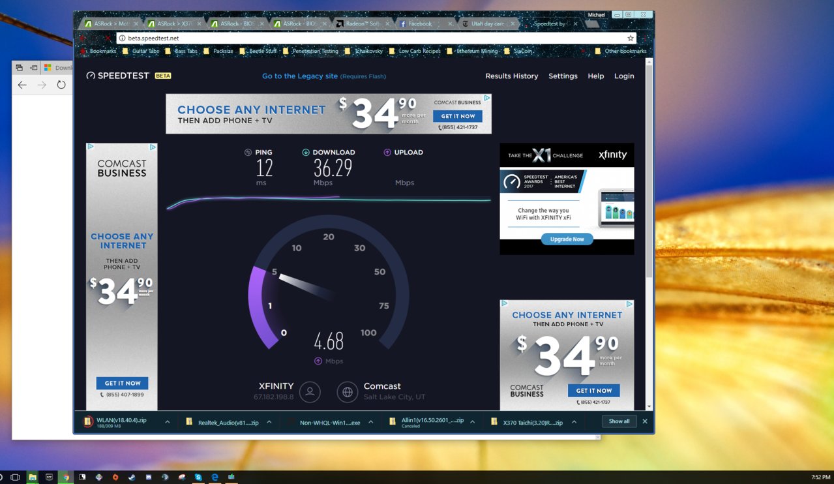Screen dimensions: 834x484
Task: Click Go to the Legacy site link
Action: click(x=300, y=76)
